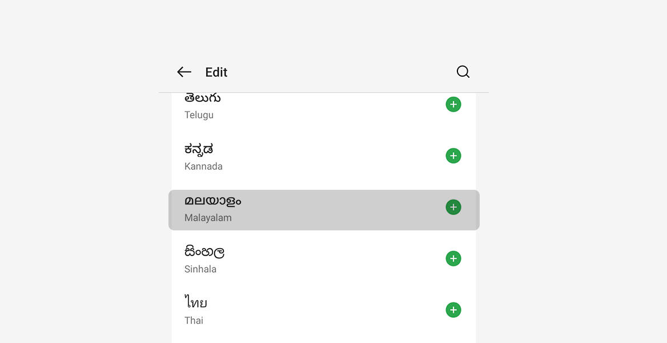667x343 pixels.
Task: Click the Edit page title
Action: point(216,73)
